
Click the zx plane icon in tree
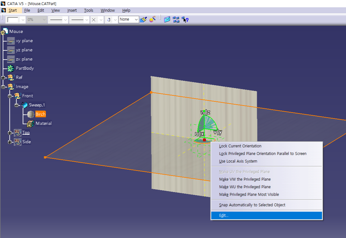tap(11, 59)
